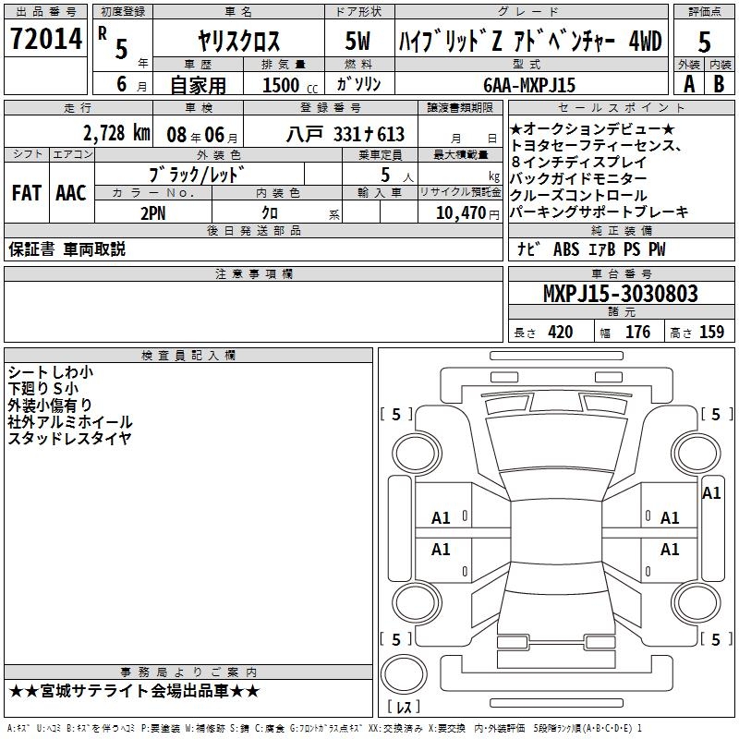
Task: Select the exterior grade letter A
Action: click(x=687, y=84)
